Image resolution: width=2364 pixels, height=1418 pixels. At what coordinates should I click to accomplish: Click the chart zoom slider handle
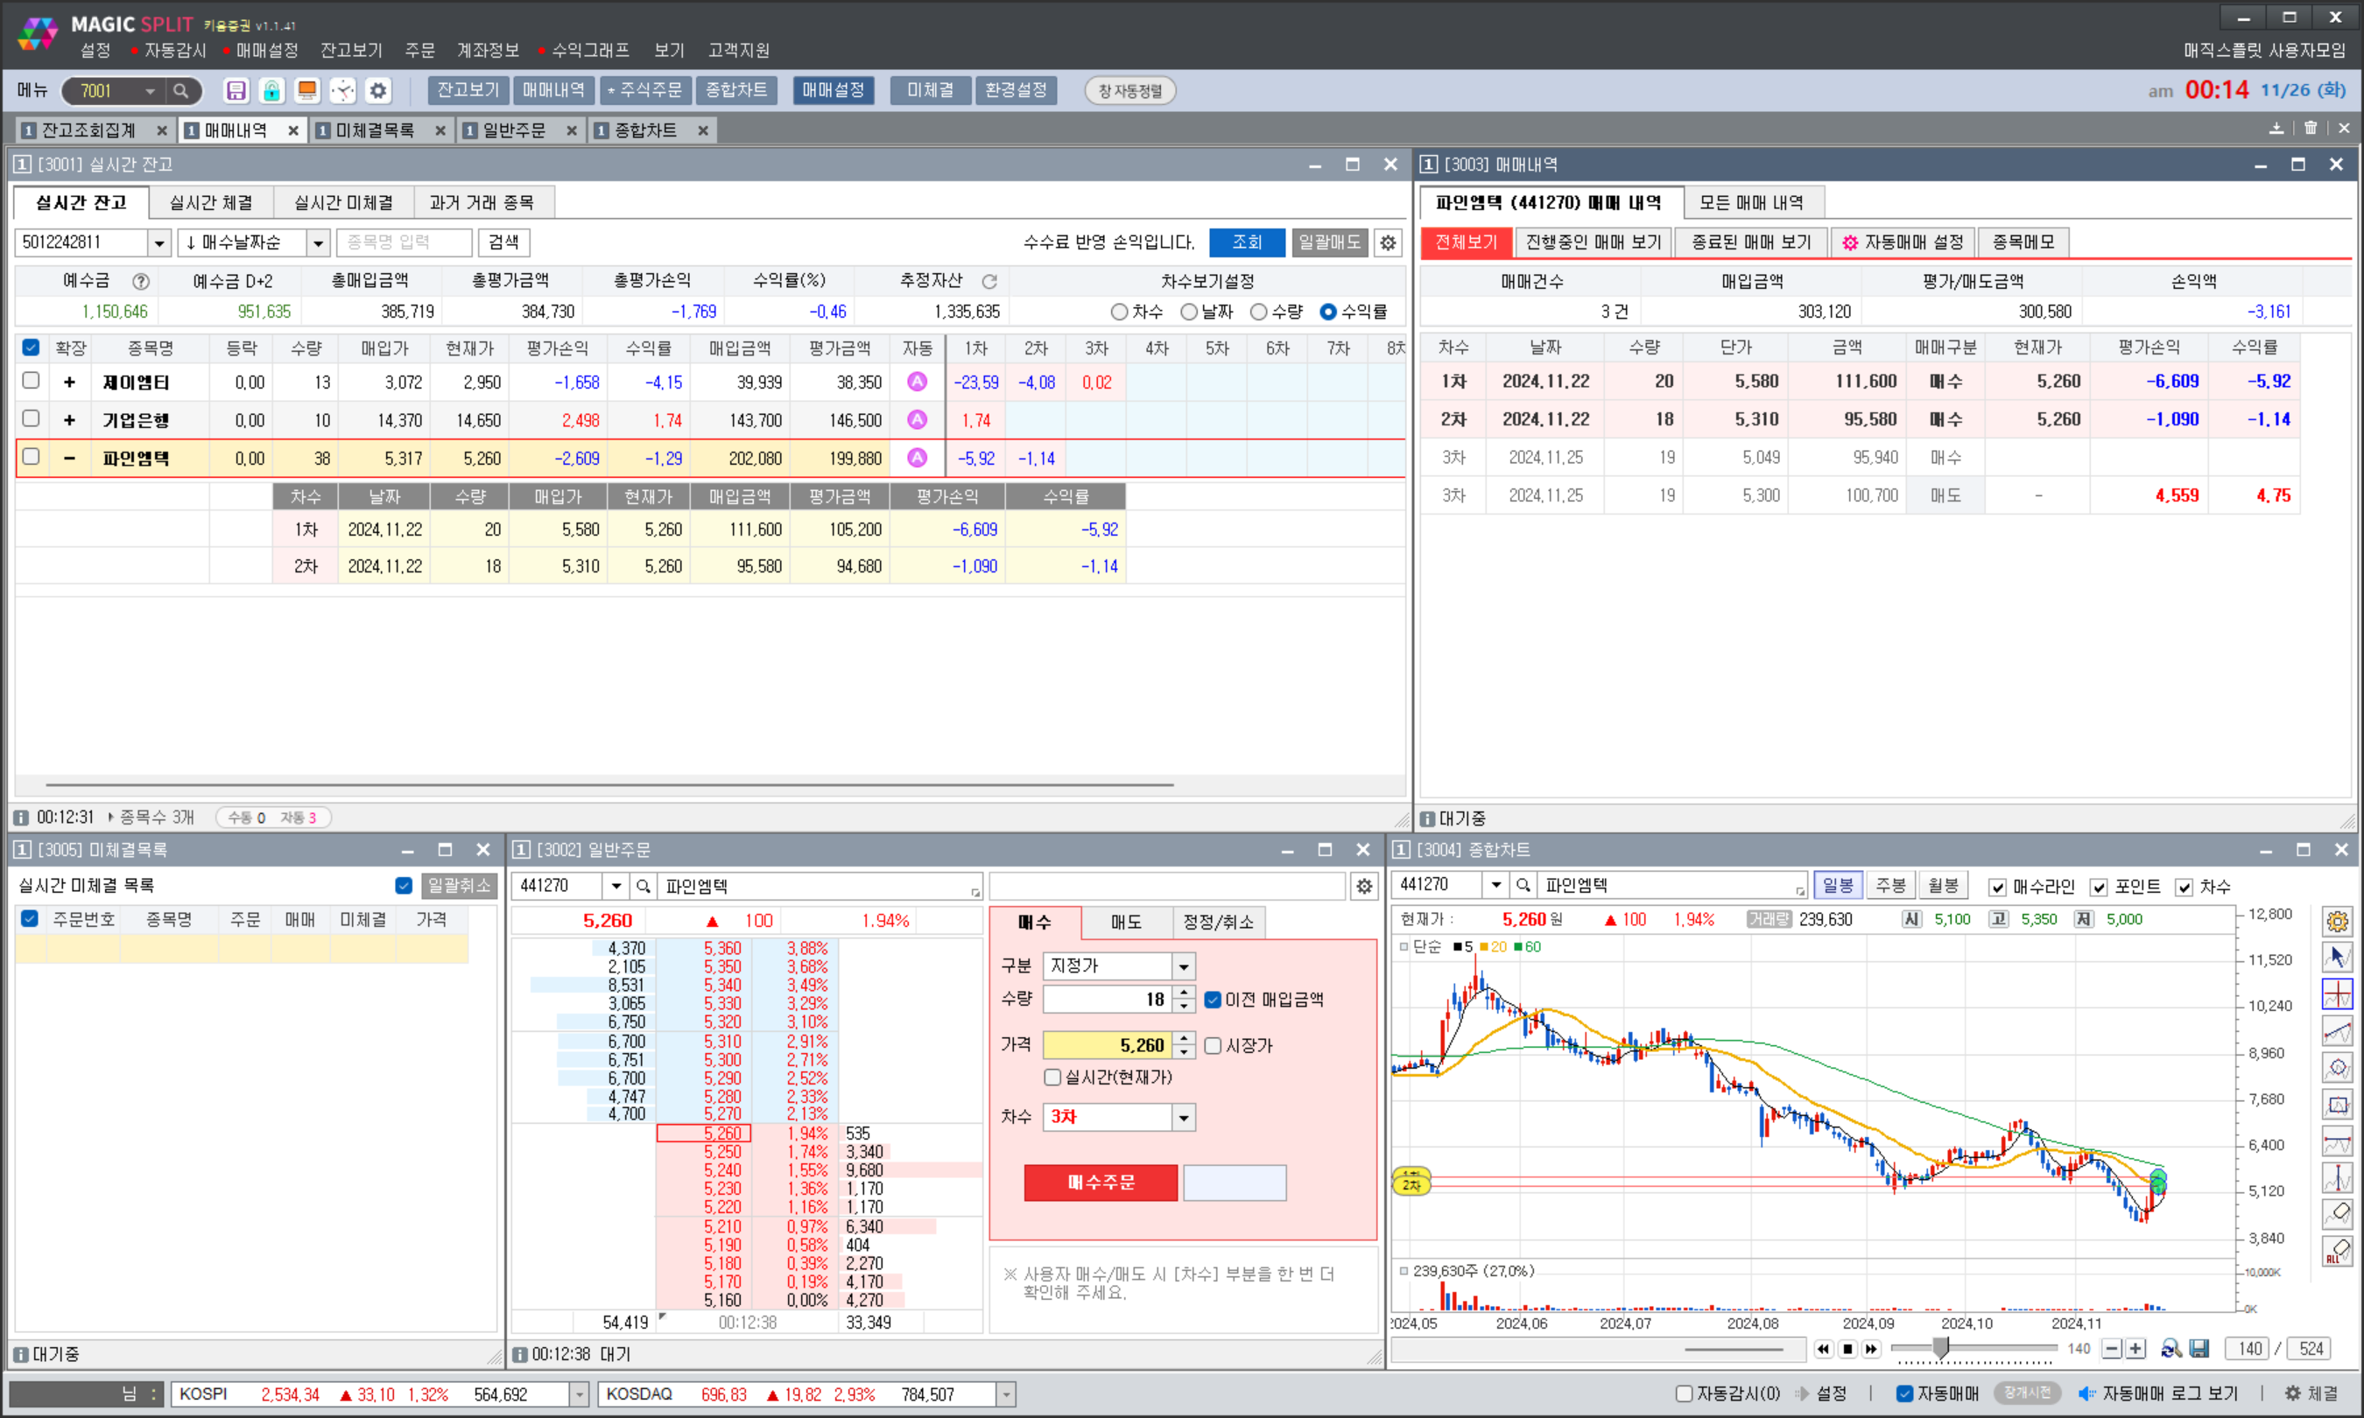point(1941,1348)
